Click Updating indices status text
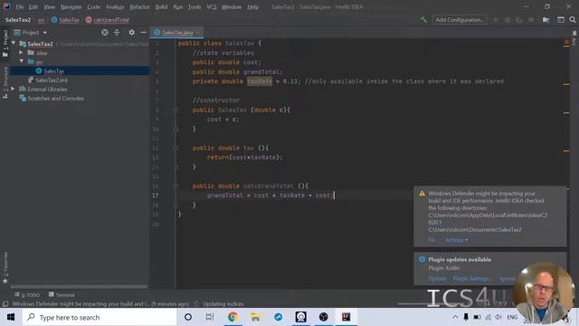This screenshot has width=579, height=326. click(223, 304)
